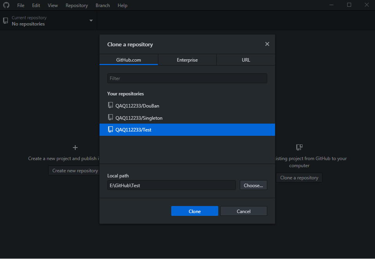Click the repo icon beside QAQ112233/DouBan
This screenshot has width=375, height=259.
point(111,106)
